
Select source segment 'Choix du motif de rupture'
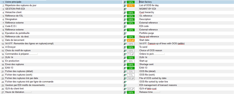click(x=18, y=50)
